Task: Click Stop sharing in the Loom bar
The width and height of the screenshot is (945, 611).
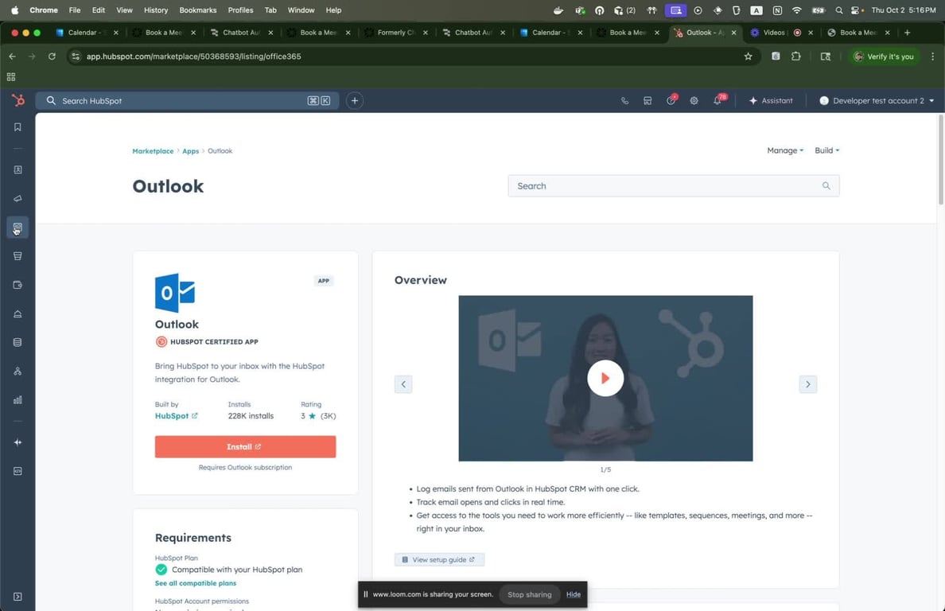Action: [x=529, y=594]
